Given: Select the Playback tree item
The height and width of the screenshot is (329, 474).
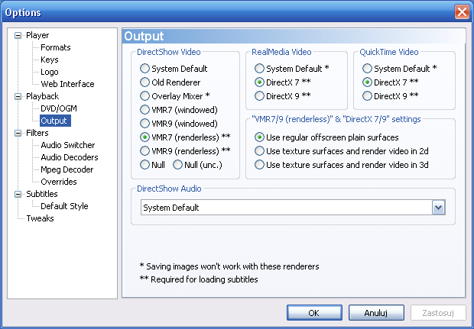Looking at the screenshot, I should point(42,96).
